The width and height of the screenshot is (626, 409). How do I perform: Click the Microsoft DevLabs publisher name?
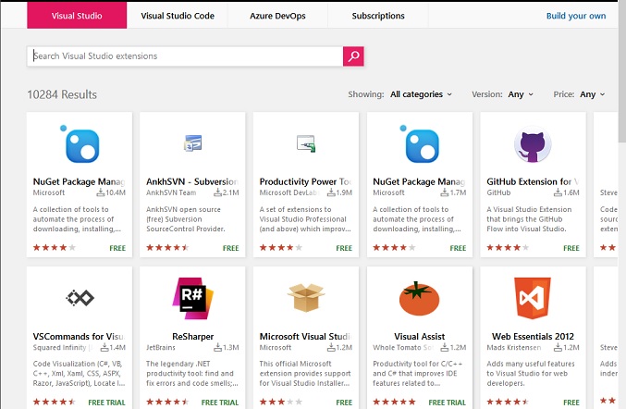point(289,192)
